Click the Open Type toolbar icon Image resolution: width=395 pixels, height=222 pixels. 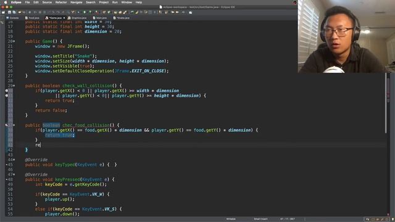coord(115,12)
